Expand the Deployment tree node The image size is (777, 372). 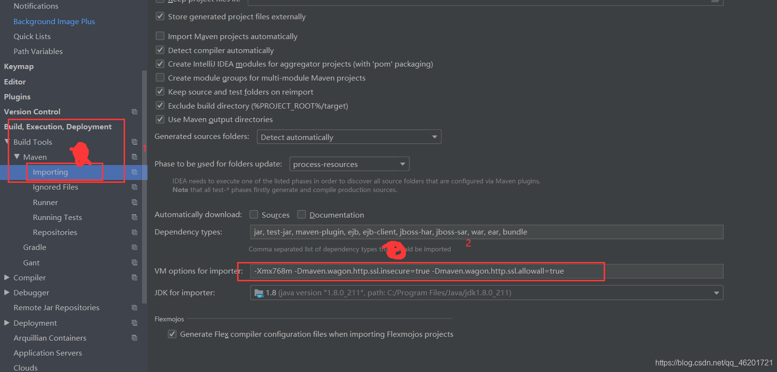[x=7, y=323]
